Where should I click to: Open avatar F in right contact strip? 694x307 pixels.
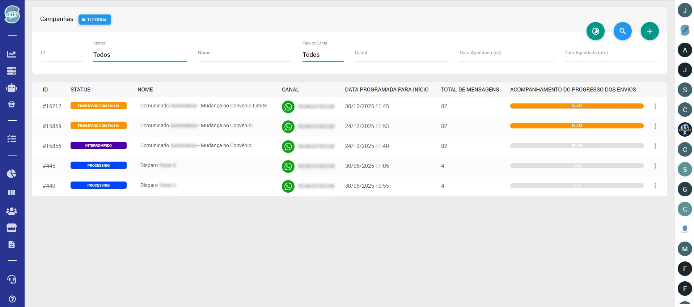click(685, 269)
